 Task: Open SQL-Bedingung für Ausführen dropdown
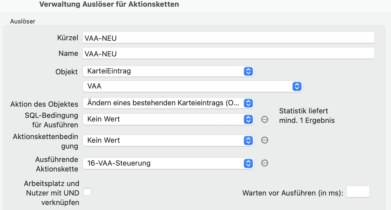pyautogui.click(x=168, y=119)
